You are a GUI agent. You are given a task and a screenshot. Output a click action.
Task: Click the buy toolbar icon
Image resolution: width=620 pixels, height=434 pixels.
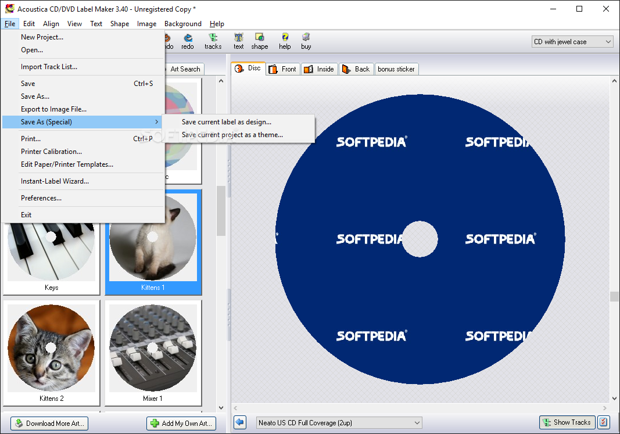coord(306,41)
